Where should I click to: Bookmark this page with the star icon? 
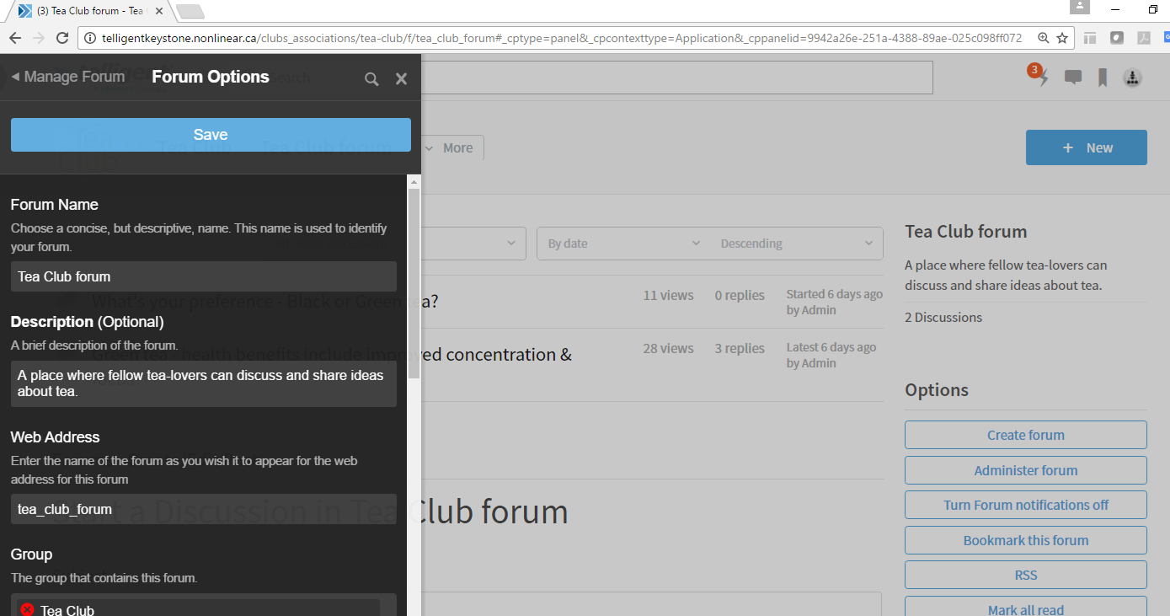point(1062,38)
